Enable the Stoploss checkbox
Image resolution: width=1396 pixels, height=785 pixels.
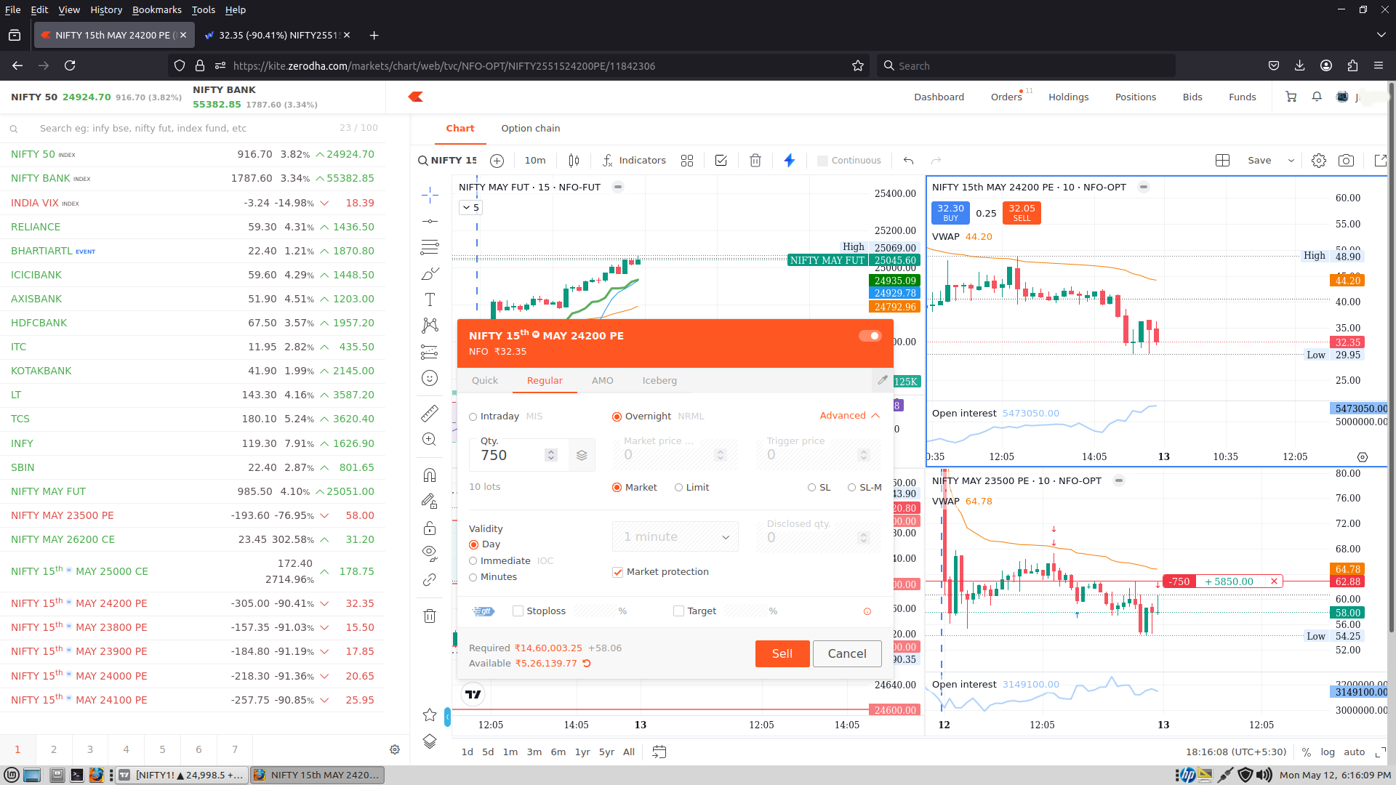point(518,611)
